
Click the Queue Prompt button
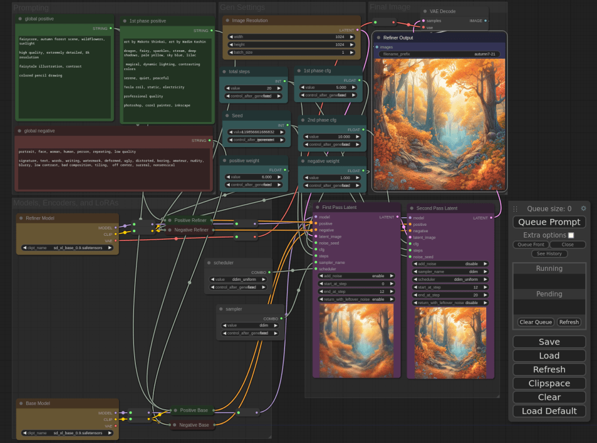coord(549,222)
